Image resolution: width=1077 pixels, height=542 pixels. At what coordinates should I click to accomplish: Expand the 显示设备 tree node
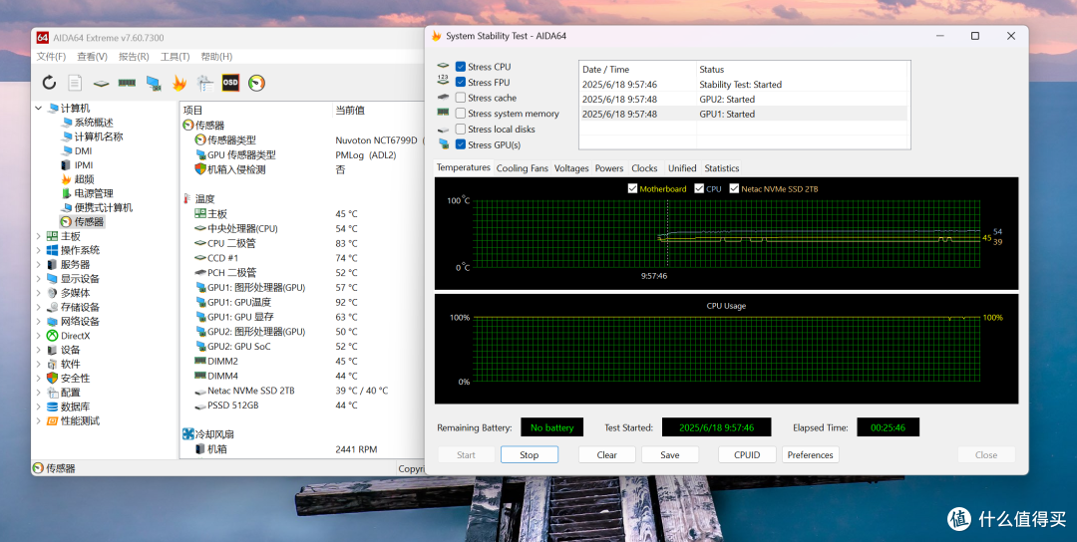pos(39,279)
